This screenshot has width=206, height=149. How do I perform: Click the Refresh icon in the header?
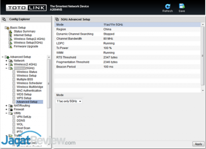(x=168, y=6)
